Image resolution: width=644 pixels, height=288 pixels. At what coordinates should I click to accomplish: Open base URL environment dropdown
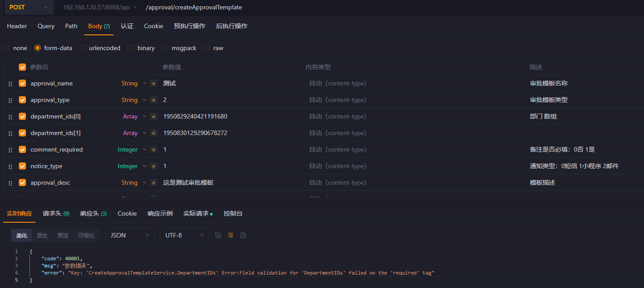(x=100, y=7)
